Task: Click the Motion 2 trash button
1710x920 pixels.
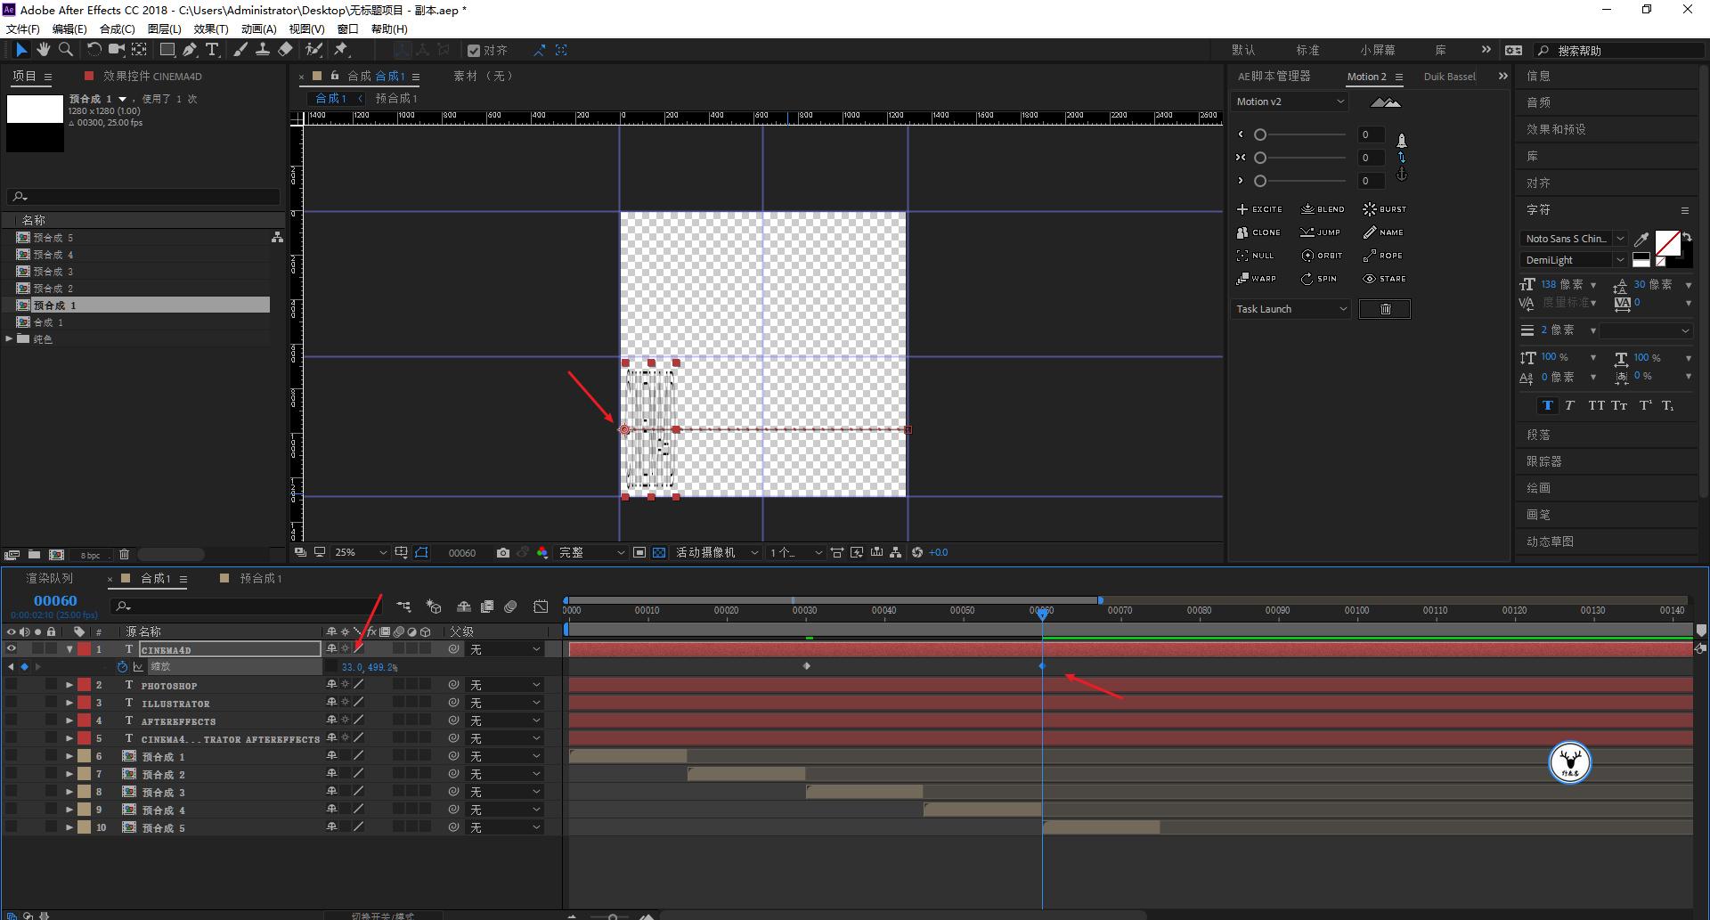Action: [x=1384, y=309]
